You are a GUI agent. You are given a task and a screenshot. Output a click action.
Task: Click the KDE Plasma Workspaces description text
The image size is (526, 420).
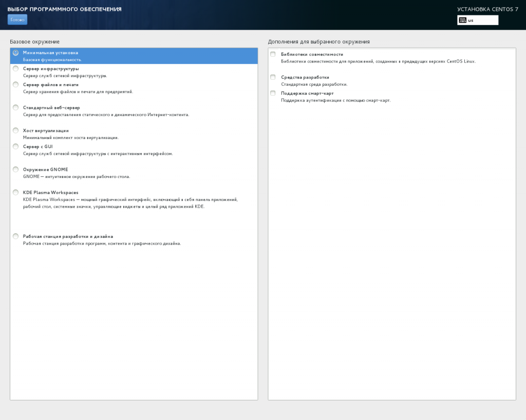[x=130, y=199]
